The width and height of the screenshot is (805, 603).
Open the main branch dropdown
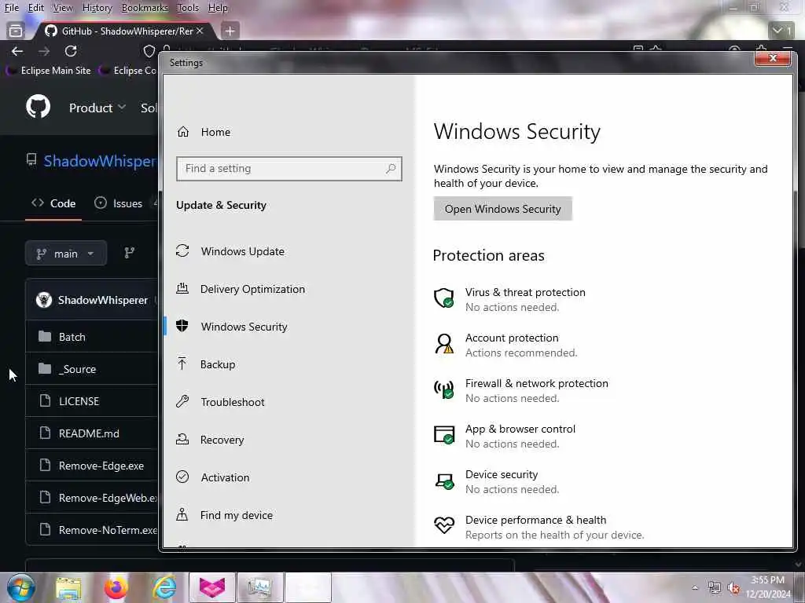[x=66, y=254]
